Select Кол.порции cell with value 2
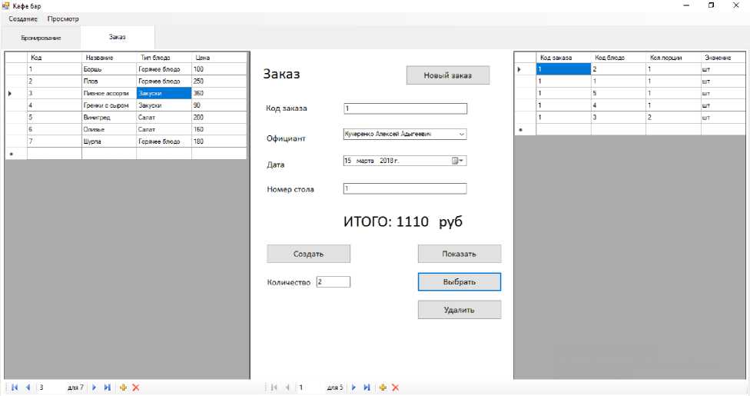 673,118
